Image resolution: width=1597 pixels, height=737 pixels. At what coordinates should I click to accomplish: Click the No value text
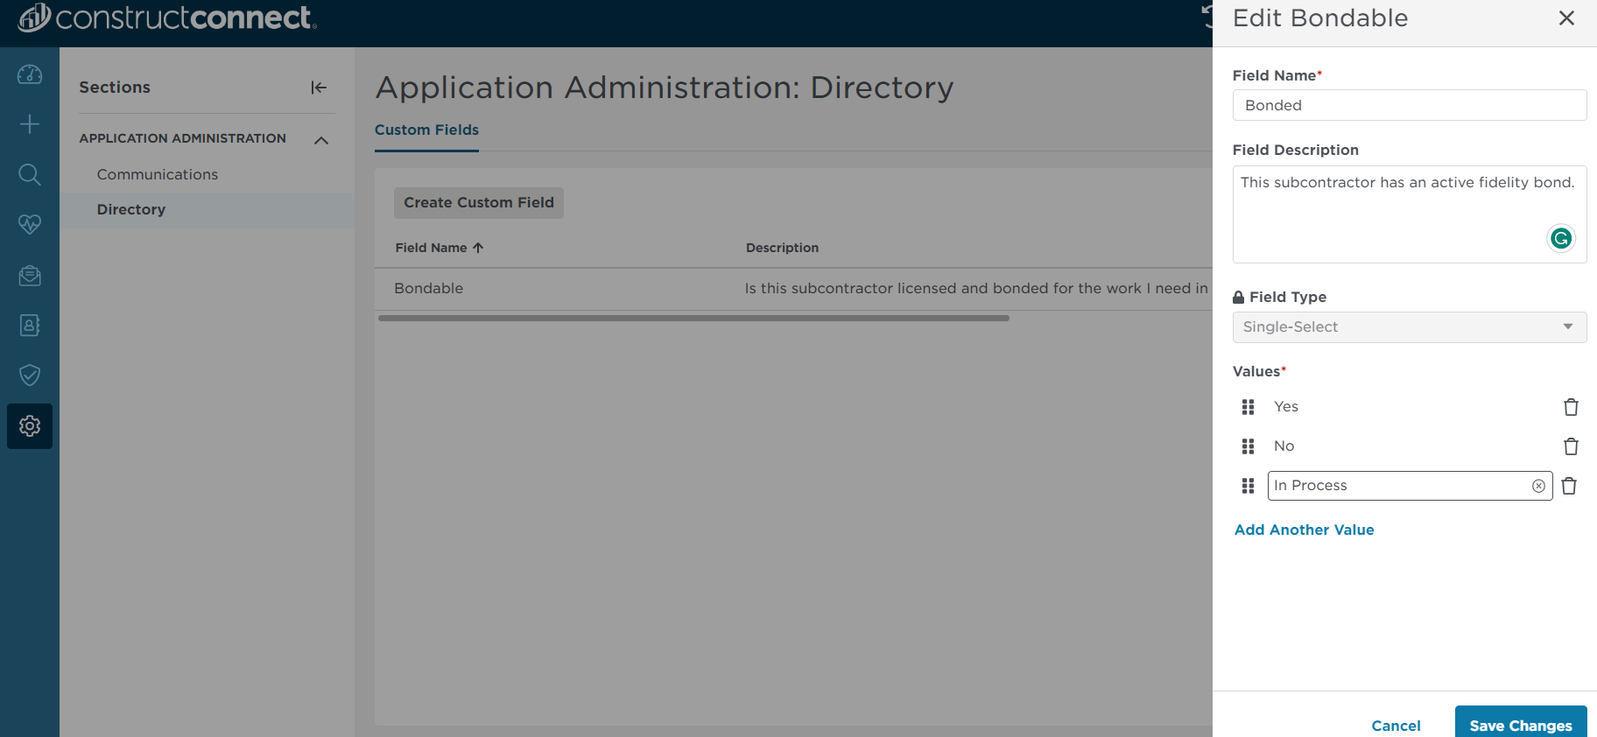point(1284,446)
